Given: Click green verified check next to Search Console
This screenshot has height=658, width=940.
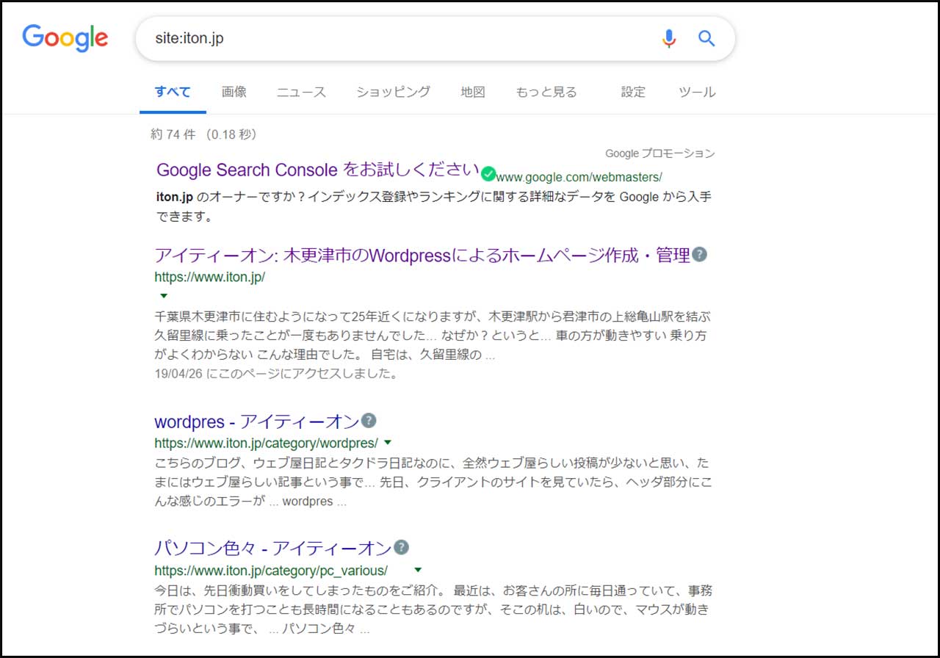Looking at the screenshot, I should pos(488,175).
